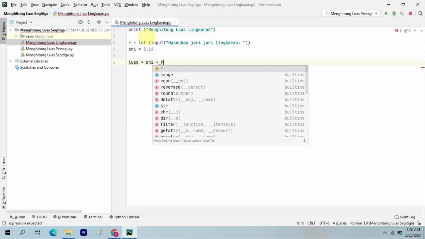Image resolution: width=425 pixels, height=239 pixels.
Task: Click the red error indicator in editor
Action: tap(398, 31)
